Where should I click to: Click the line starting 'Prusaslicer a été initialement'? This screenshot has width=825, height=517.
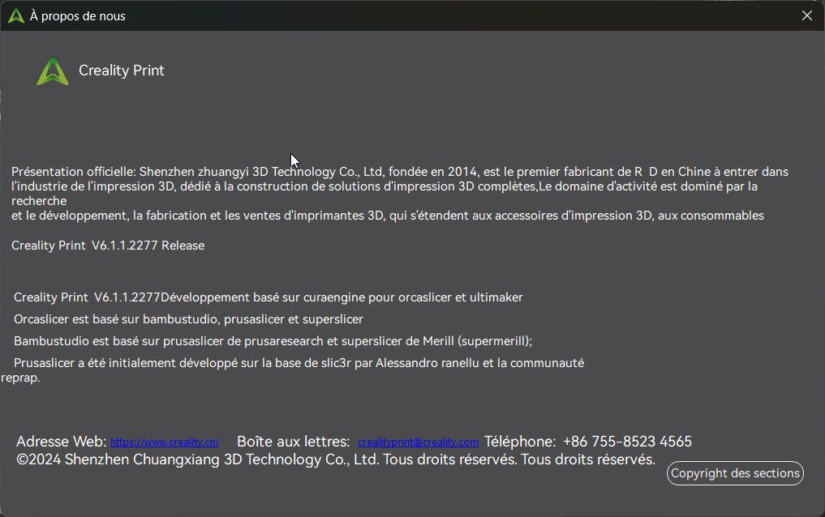299,363
